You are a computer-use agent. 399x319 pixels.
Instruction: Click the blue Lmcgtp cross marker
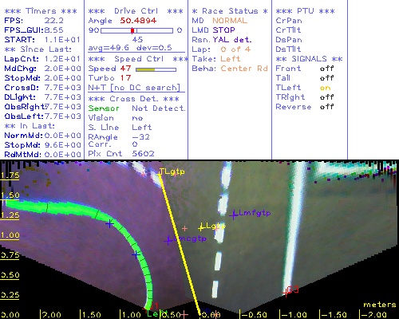[168, 241]
